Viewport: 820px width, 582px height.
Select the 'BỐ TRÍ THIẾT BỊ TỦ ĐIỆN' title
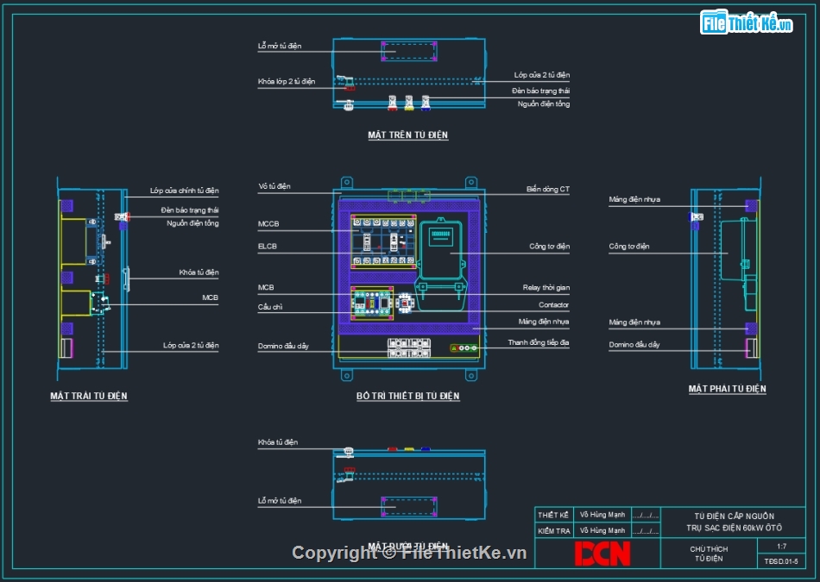tap(407, 397)
